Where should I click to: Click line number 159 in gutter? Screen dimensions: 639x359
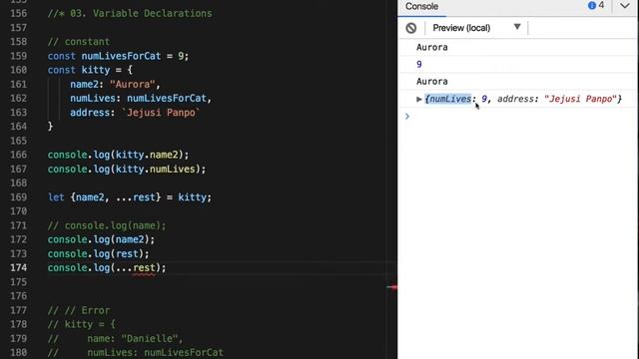(x=19, y=56)
